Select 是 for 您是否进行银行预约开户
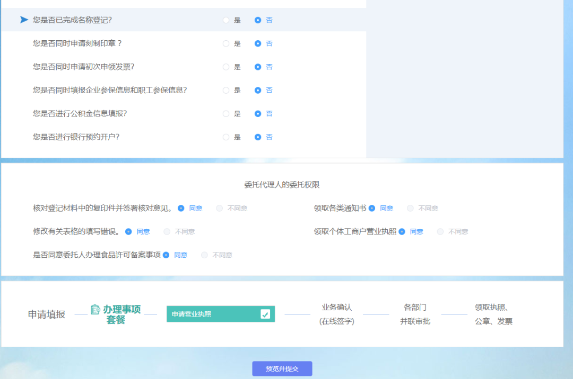The width and height of the screenshot is (573, 379). coord(225,137)
